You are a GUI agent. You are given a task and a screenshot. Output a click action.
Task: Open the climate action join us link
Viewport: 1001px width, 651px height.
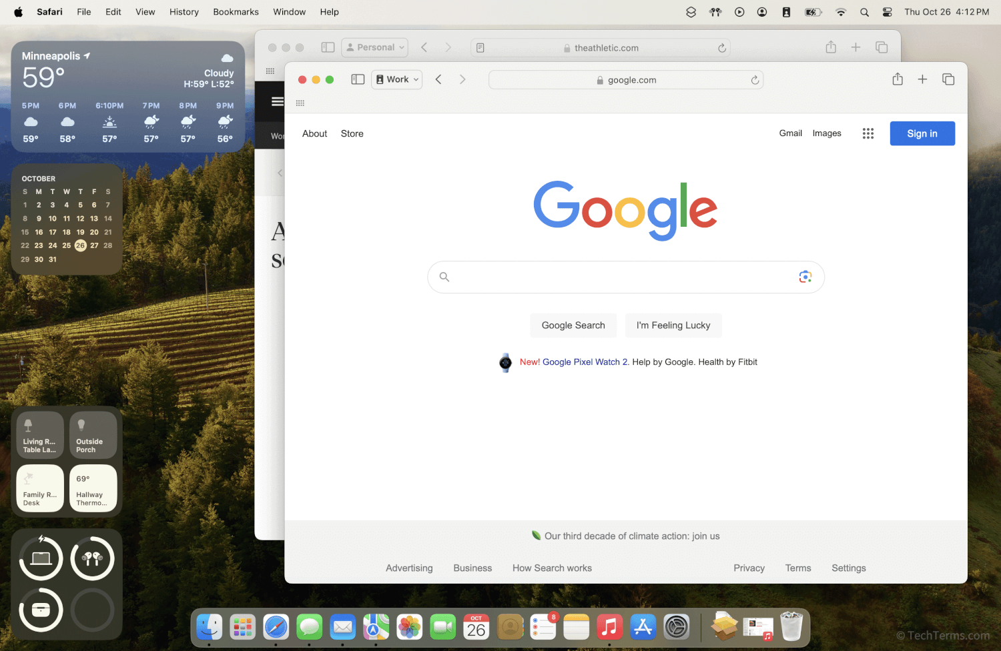(x=632, y=536)
